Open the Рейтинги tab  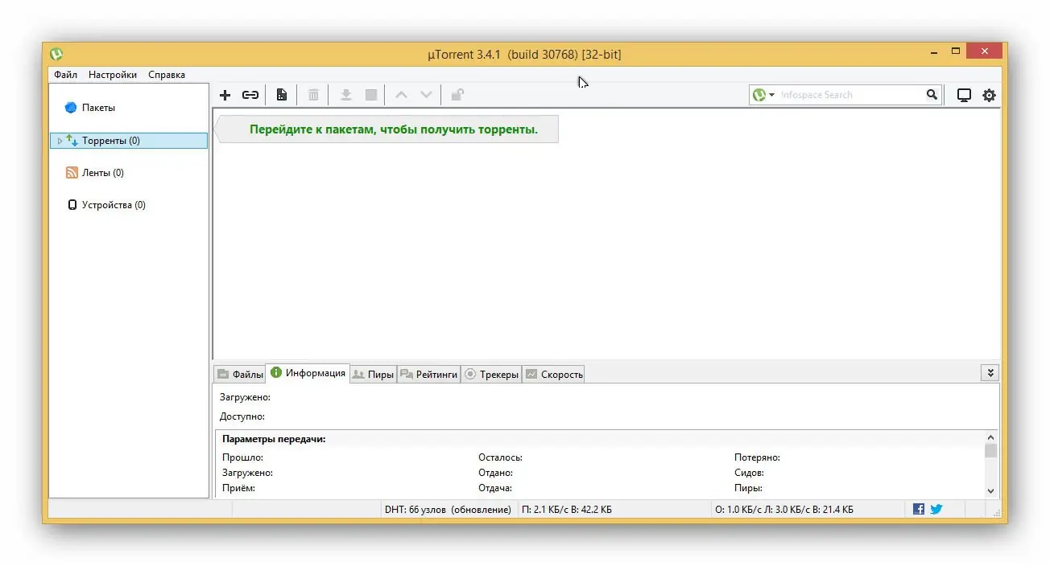(x=429, y=374)
